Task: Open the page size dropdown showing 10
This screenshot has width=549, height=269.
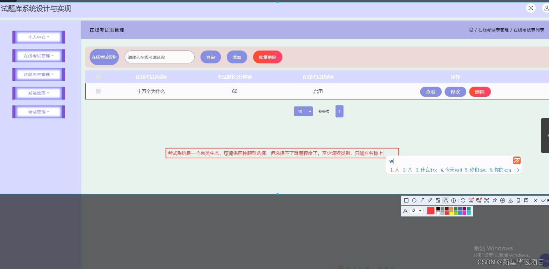Action: coord(303,111)
